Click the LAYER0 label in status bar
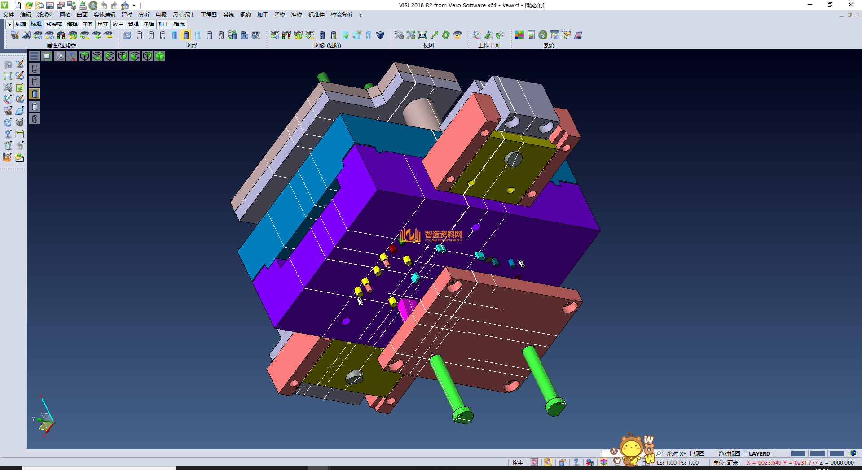This screenshot has width=862, height=470. click(x=759, y=453)
